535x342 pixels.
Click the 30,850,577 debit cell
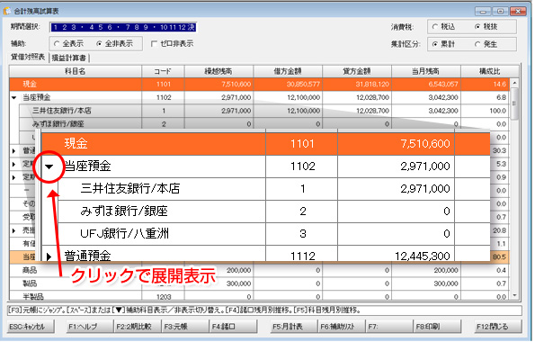coord(288,85)
